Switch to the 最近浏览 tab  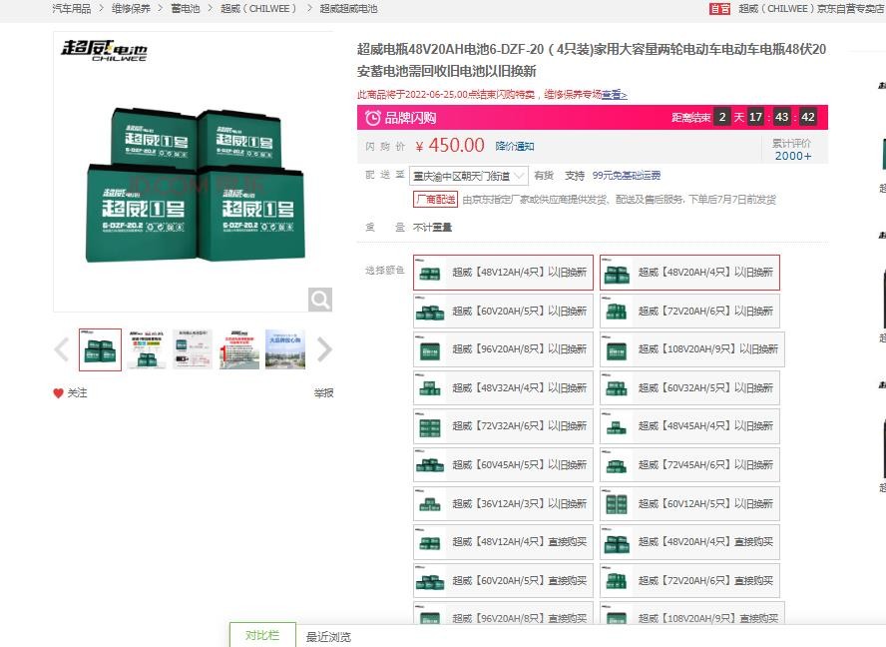pyautogui.click(x=326, y=636)
